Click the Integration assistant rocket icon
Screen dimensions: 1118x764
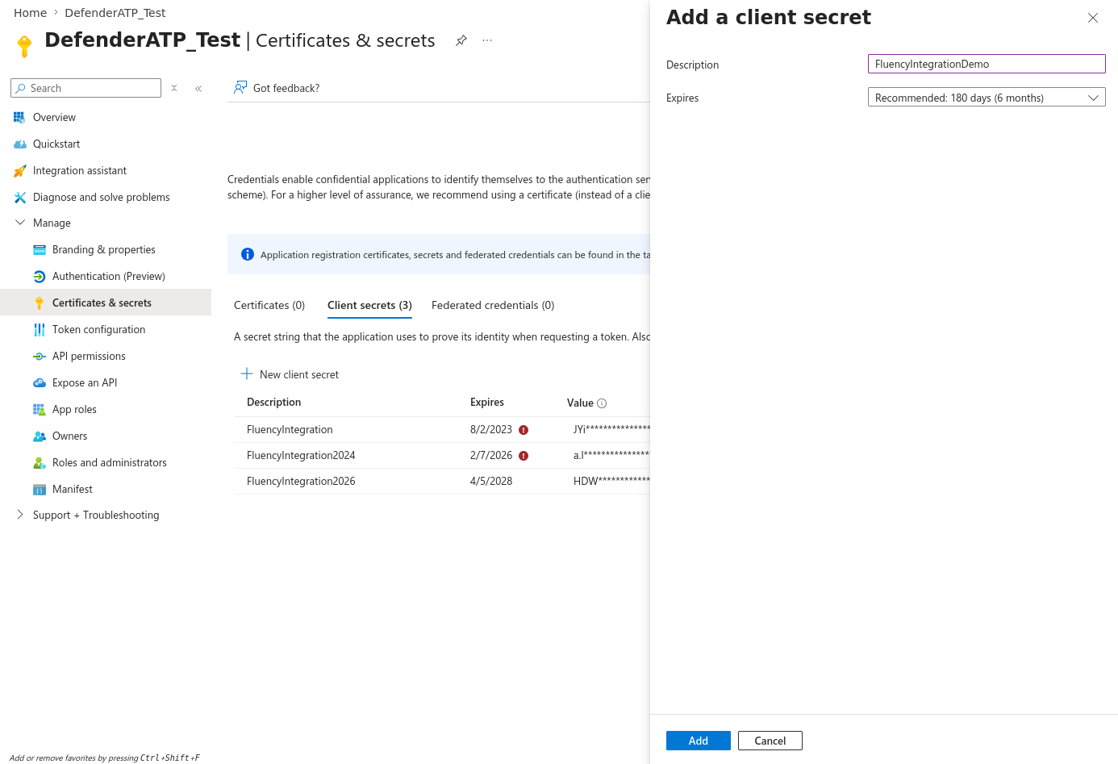[x=19, y=170]
